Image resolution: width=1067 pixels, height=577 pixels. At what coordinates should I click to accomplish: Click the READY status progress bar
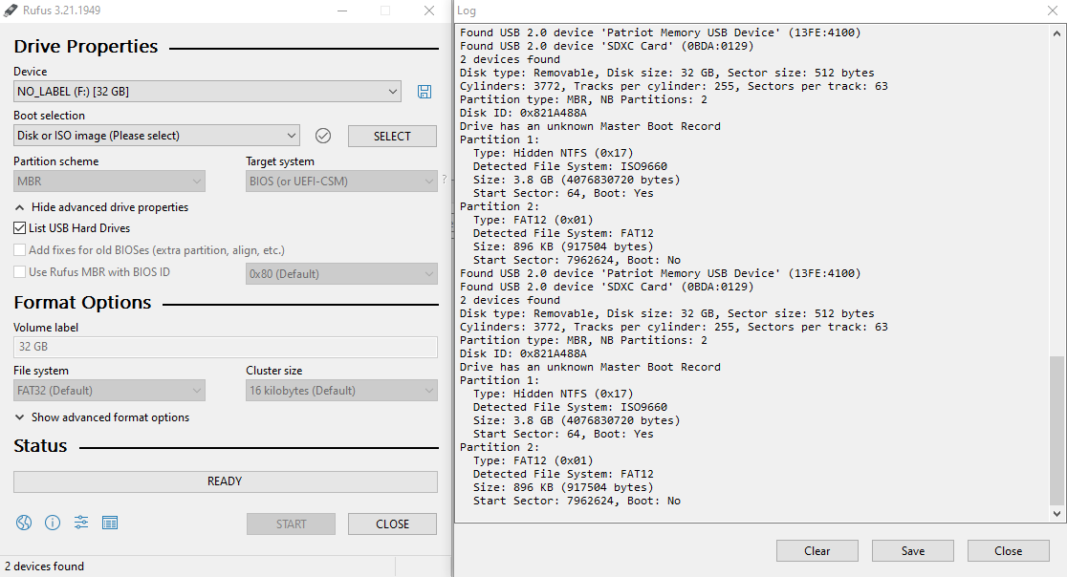(x=226, y=481)
